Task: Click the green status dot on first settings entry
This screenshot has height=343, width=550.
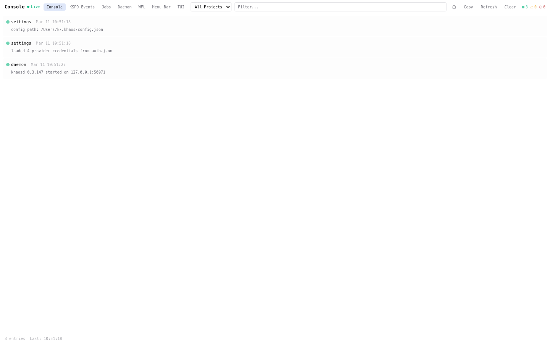Action: click(8, 22)
